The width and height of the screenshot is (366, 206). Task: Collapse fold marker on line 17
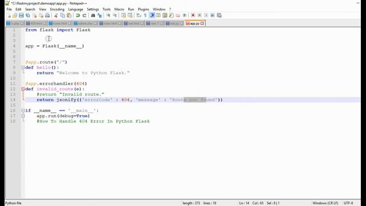click(x=23, y=116)
